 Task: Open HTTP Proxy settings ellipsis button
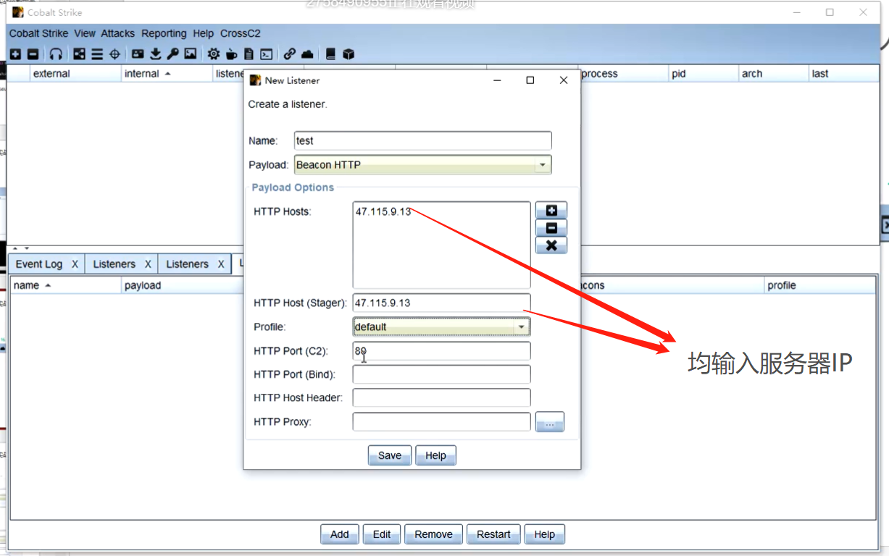[550, 422]
